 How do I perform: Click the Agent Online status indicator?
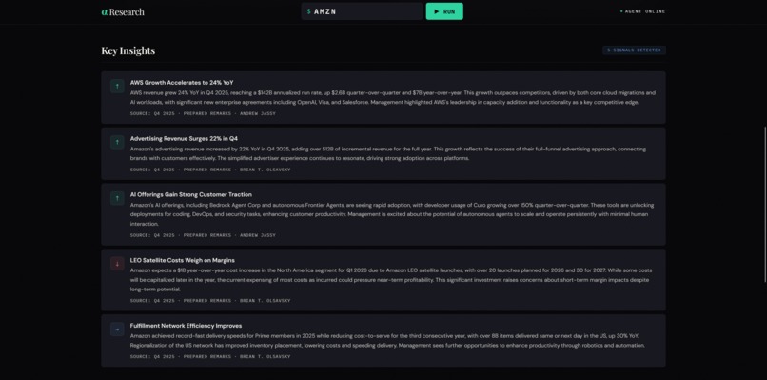(642, 11)
